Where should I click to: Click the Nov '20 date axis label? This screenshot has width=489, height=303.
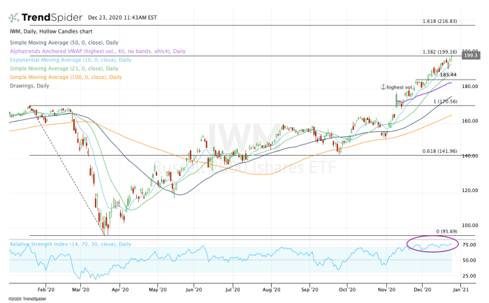click(386, 290)
